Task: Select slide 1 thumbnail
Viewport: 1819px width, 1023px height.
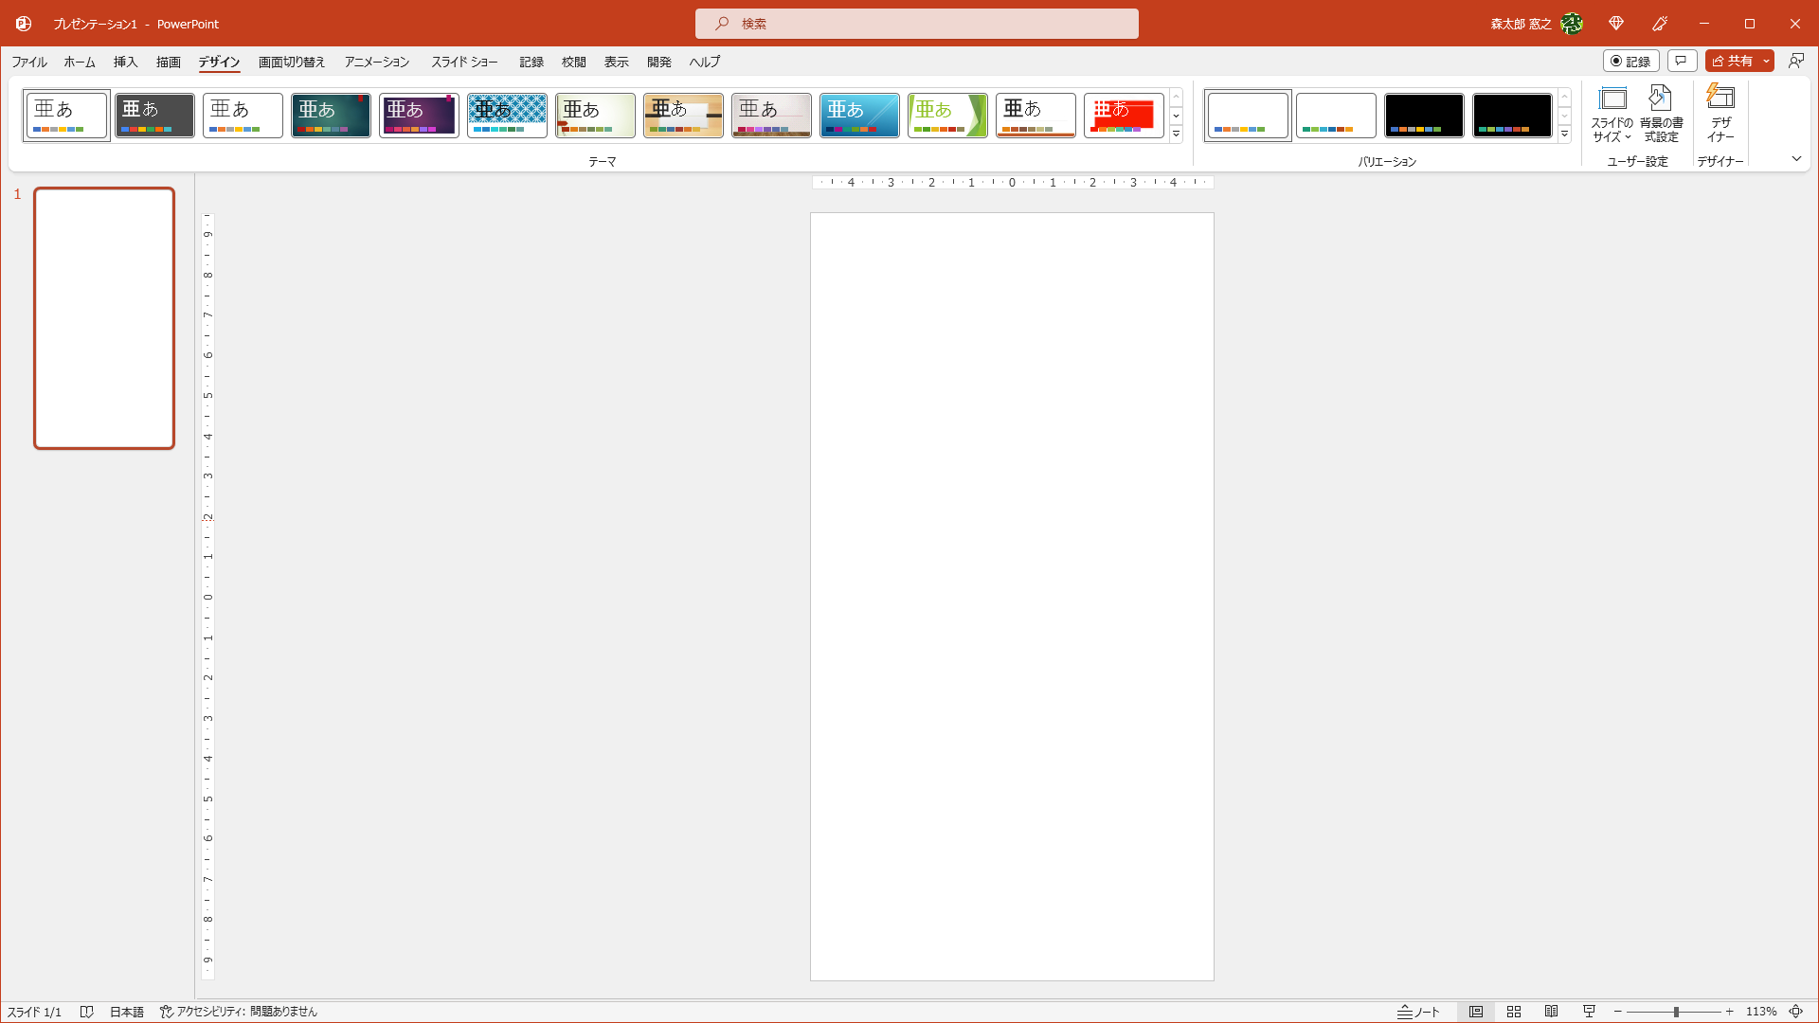Action: point(104,317)
